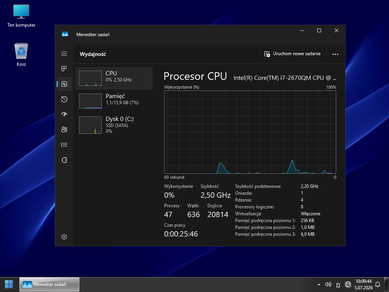Select the Pamięć performance entry

(x=114, y=101)
